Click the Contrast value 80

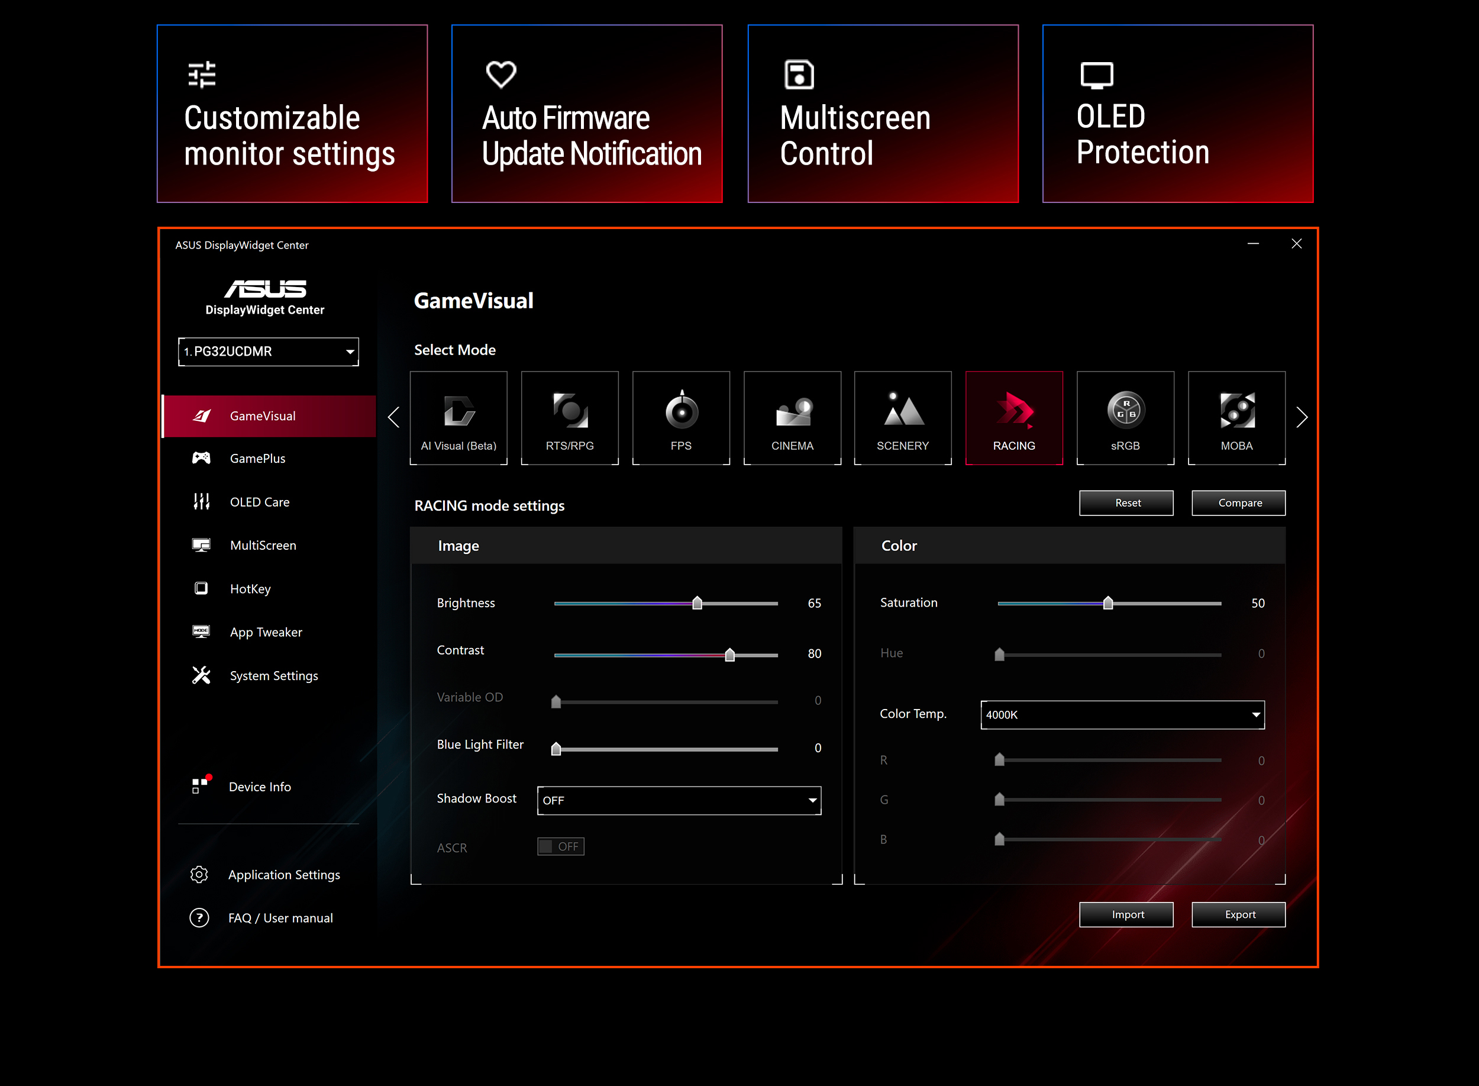click(815, 653)
